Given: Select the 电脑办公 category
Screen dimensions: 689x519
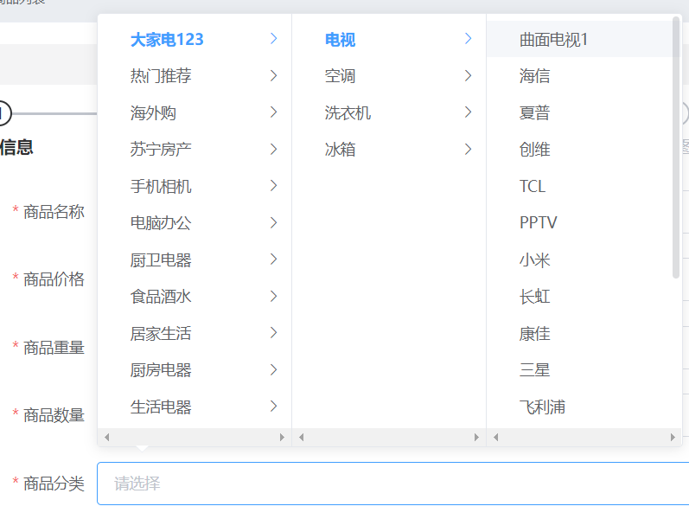Looking at the screenshot, I should coord(195,222).
